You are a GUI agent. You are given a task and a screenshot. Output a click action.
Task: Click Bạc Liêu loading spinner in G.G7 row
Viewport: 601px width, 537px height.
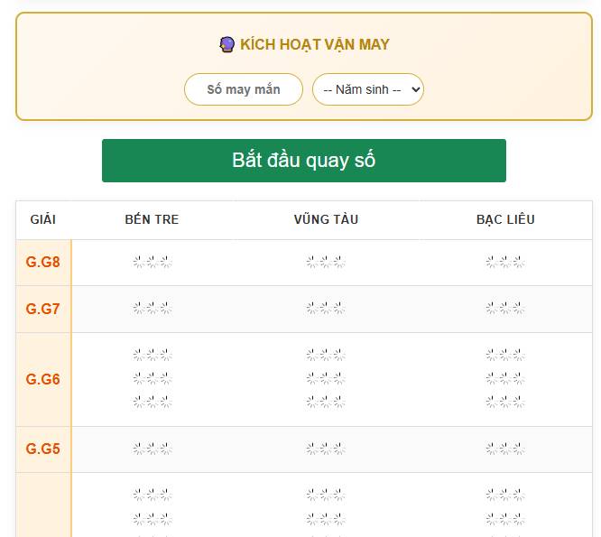click(505, 308)
